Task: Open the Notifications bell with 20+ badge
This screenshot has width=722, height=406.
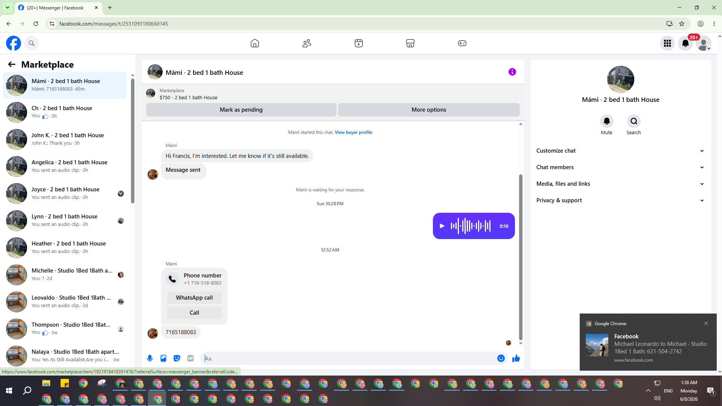Action: (x=685, y=43)
